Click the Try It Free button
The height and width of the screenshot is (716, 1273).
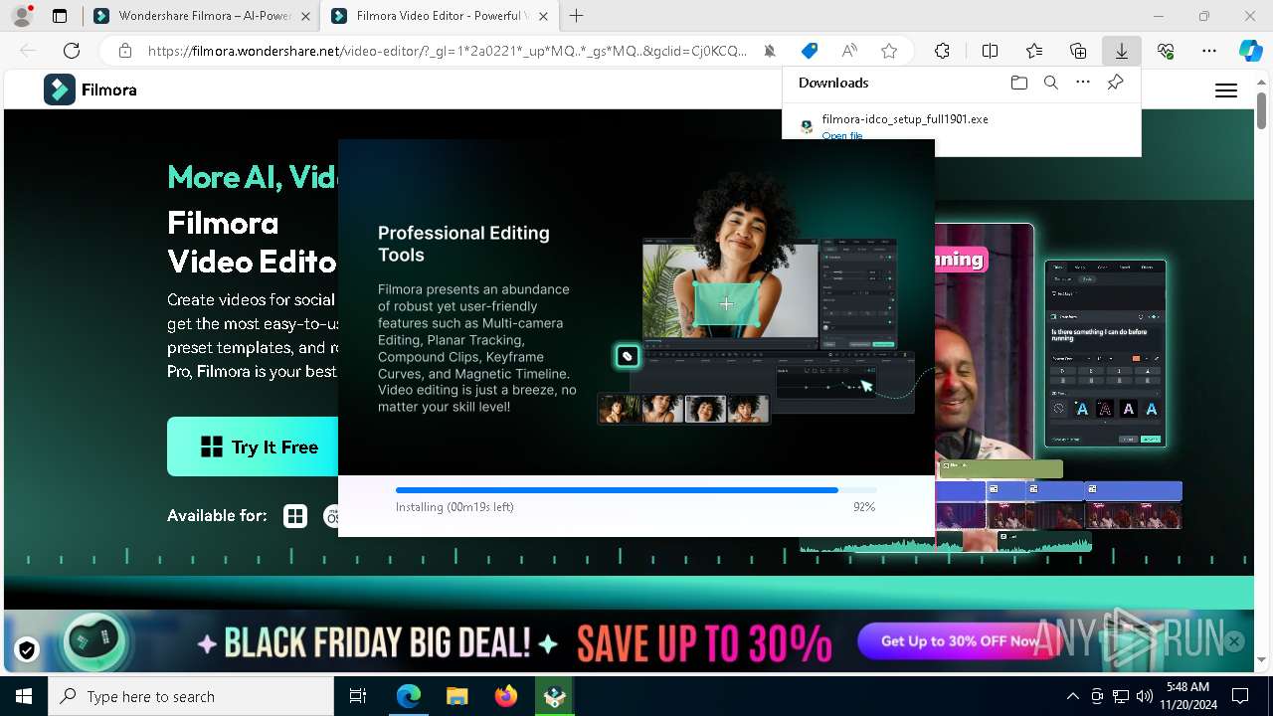(253, 447)
